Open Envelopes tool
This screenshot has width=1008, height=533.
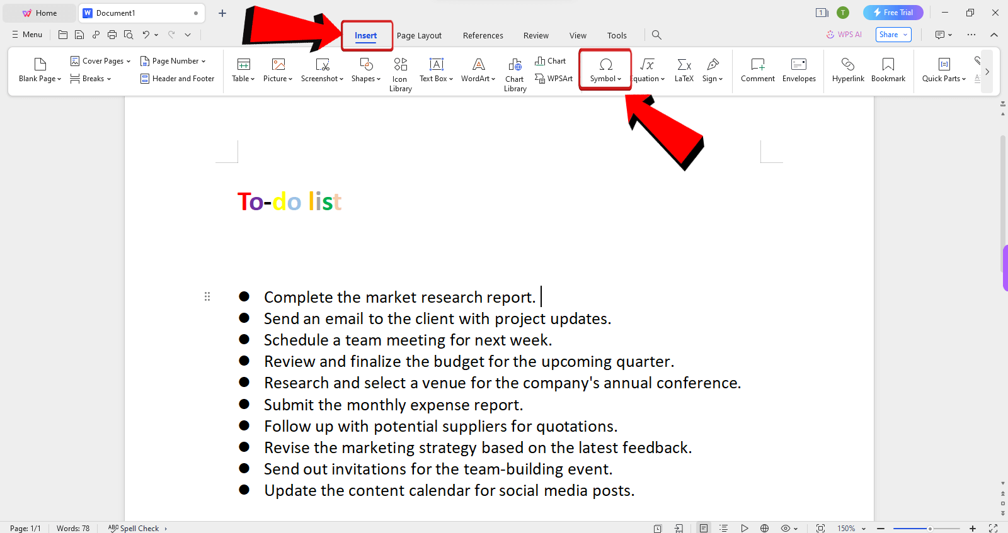point(799,70)
